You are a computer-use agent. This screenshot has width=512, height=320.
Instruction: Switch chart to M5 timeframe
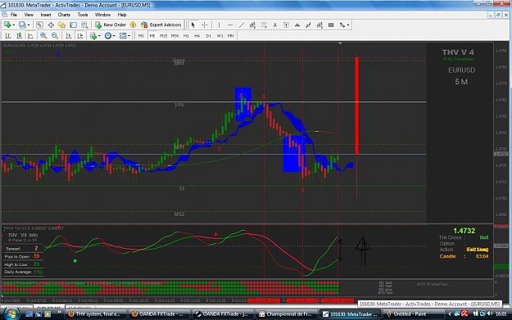152,36
